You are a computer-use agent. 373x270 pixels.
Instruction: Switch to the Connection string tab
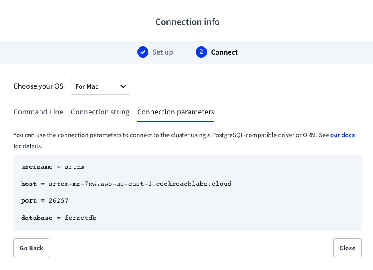(x=100, y=112)
